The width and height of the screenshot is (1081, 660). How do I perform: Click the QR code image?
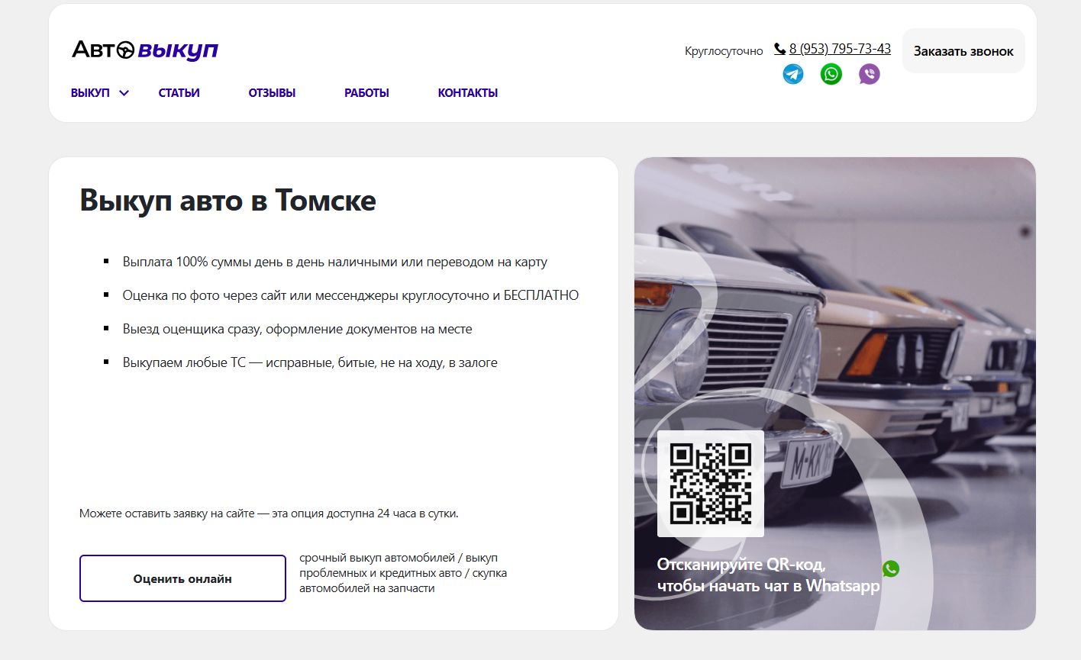[710, 484]
